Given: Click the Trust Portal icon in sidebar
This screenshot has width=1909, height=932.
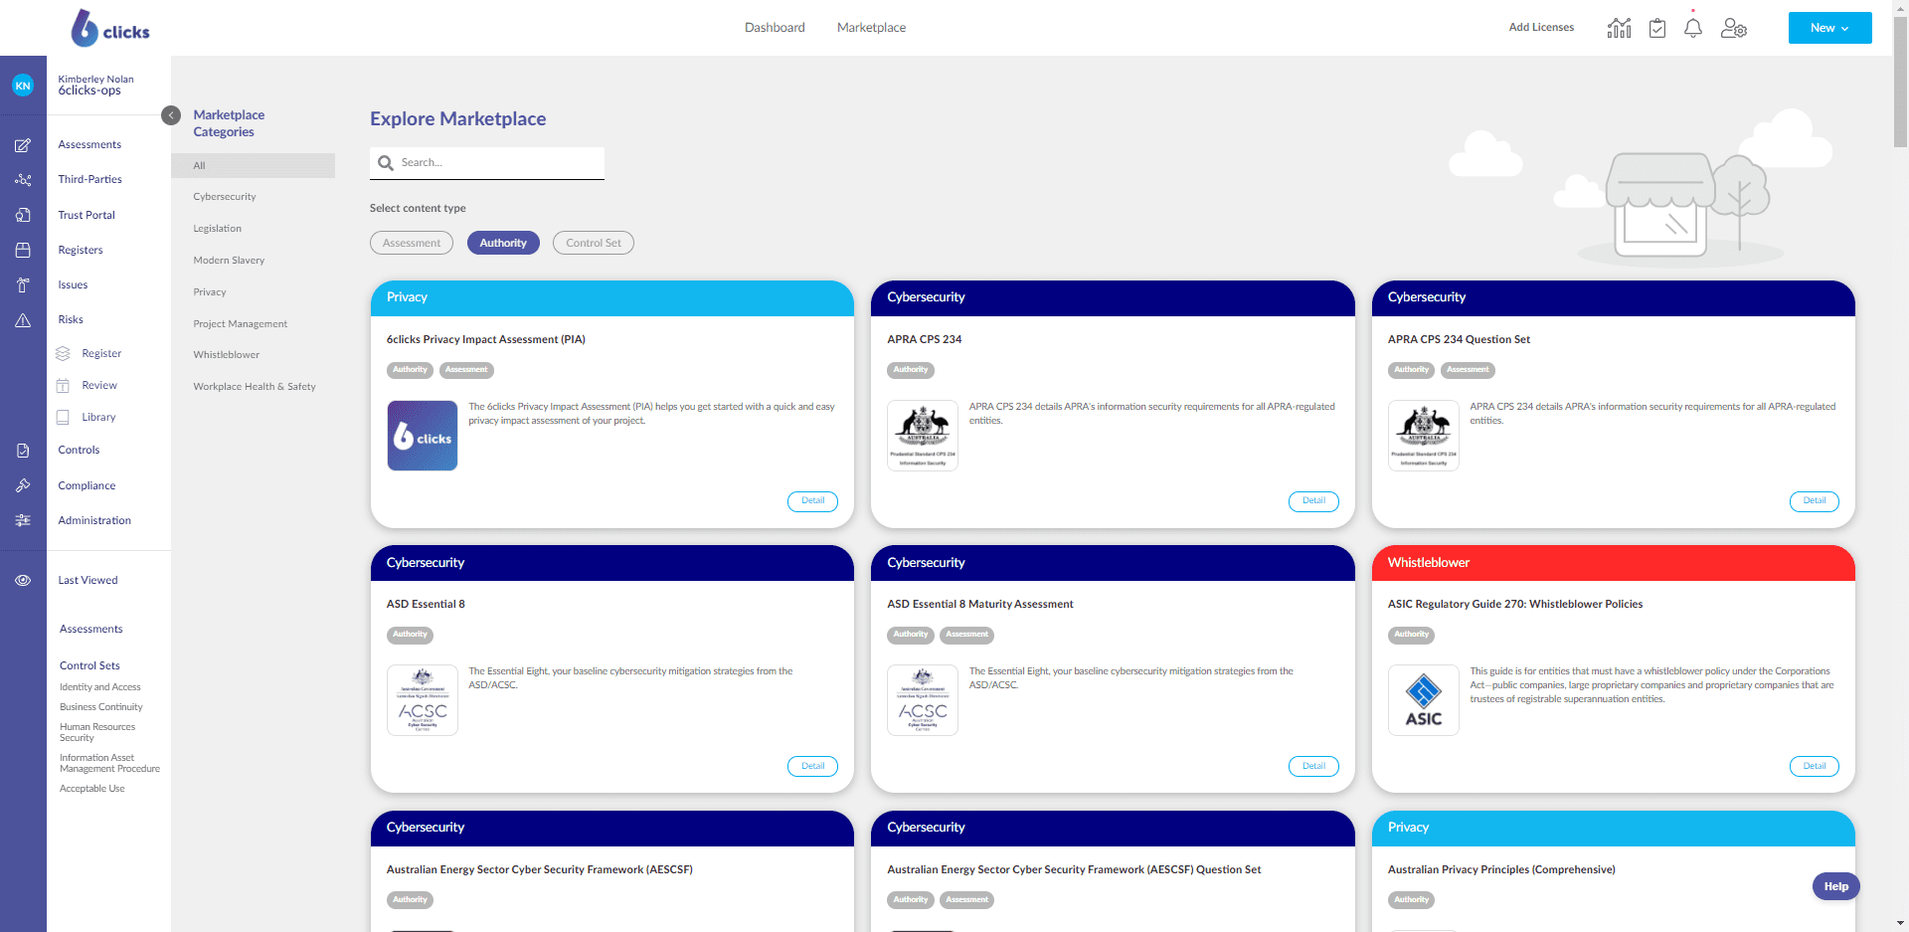Looking at the screenshot, I should 23,215.
